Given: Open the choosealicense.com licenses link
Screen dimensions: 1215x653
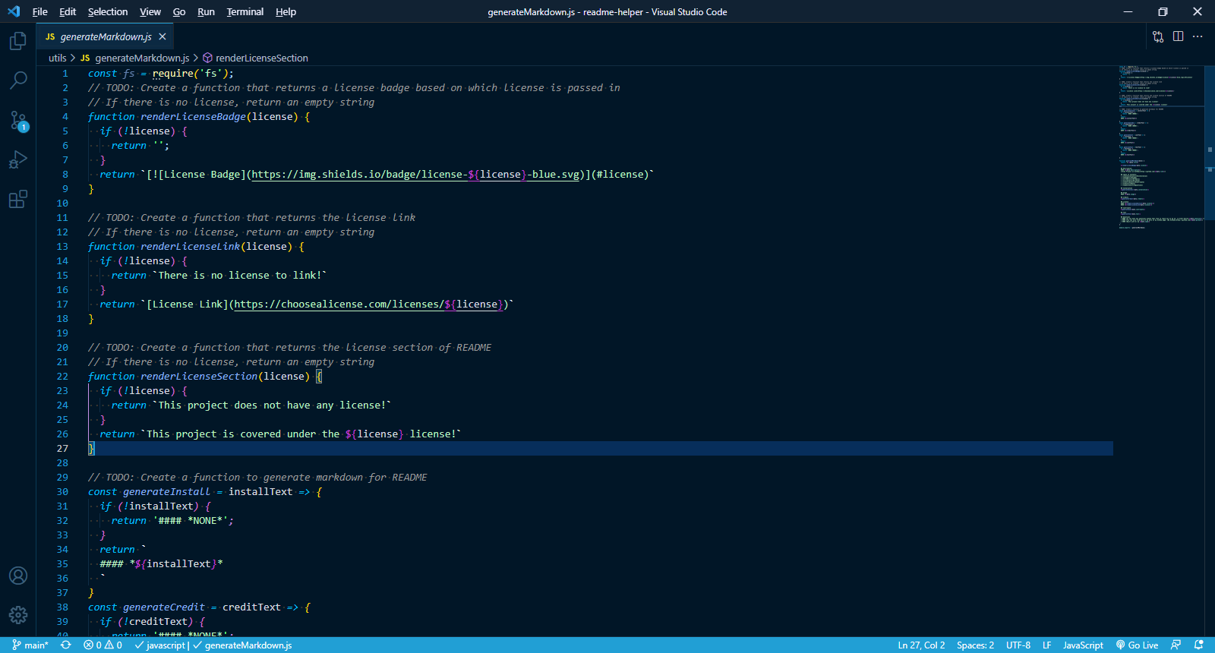Looking at the screenshot, I should click(x=368, y=304).
